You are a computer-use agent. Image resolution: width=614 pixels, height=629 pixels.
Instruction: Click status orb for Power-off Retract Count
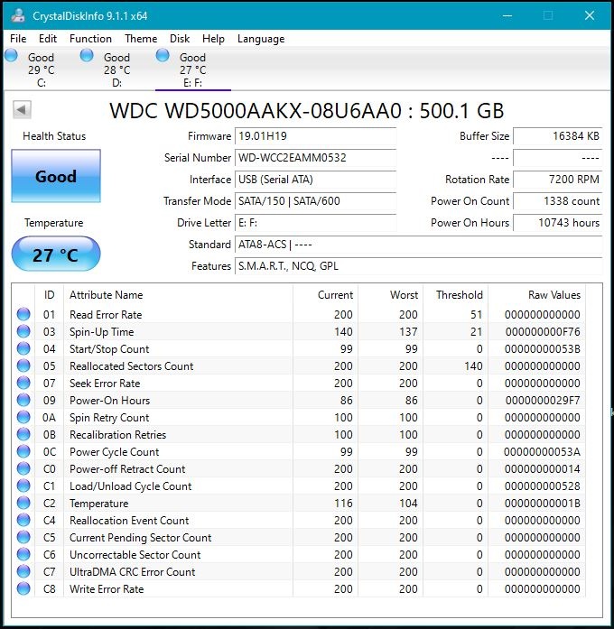23,468
